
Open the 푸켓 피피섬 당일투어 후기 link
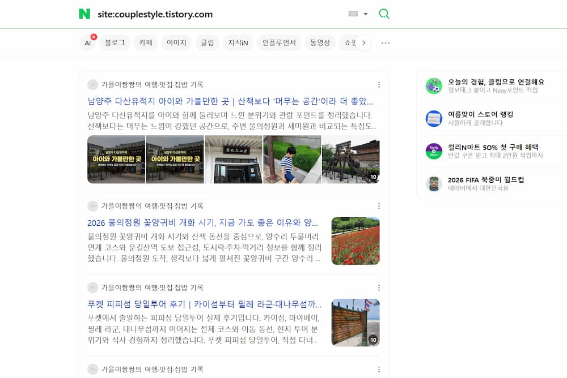click(x=204, y=304)
